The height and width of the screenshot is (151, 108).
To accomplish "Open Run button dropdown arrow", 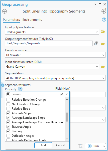I will 104,146.
